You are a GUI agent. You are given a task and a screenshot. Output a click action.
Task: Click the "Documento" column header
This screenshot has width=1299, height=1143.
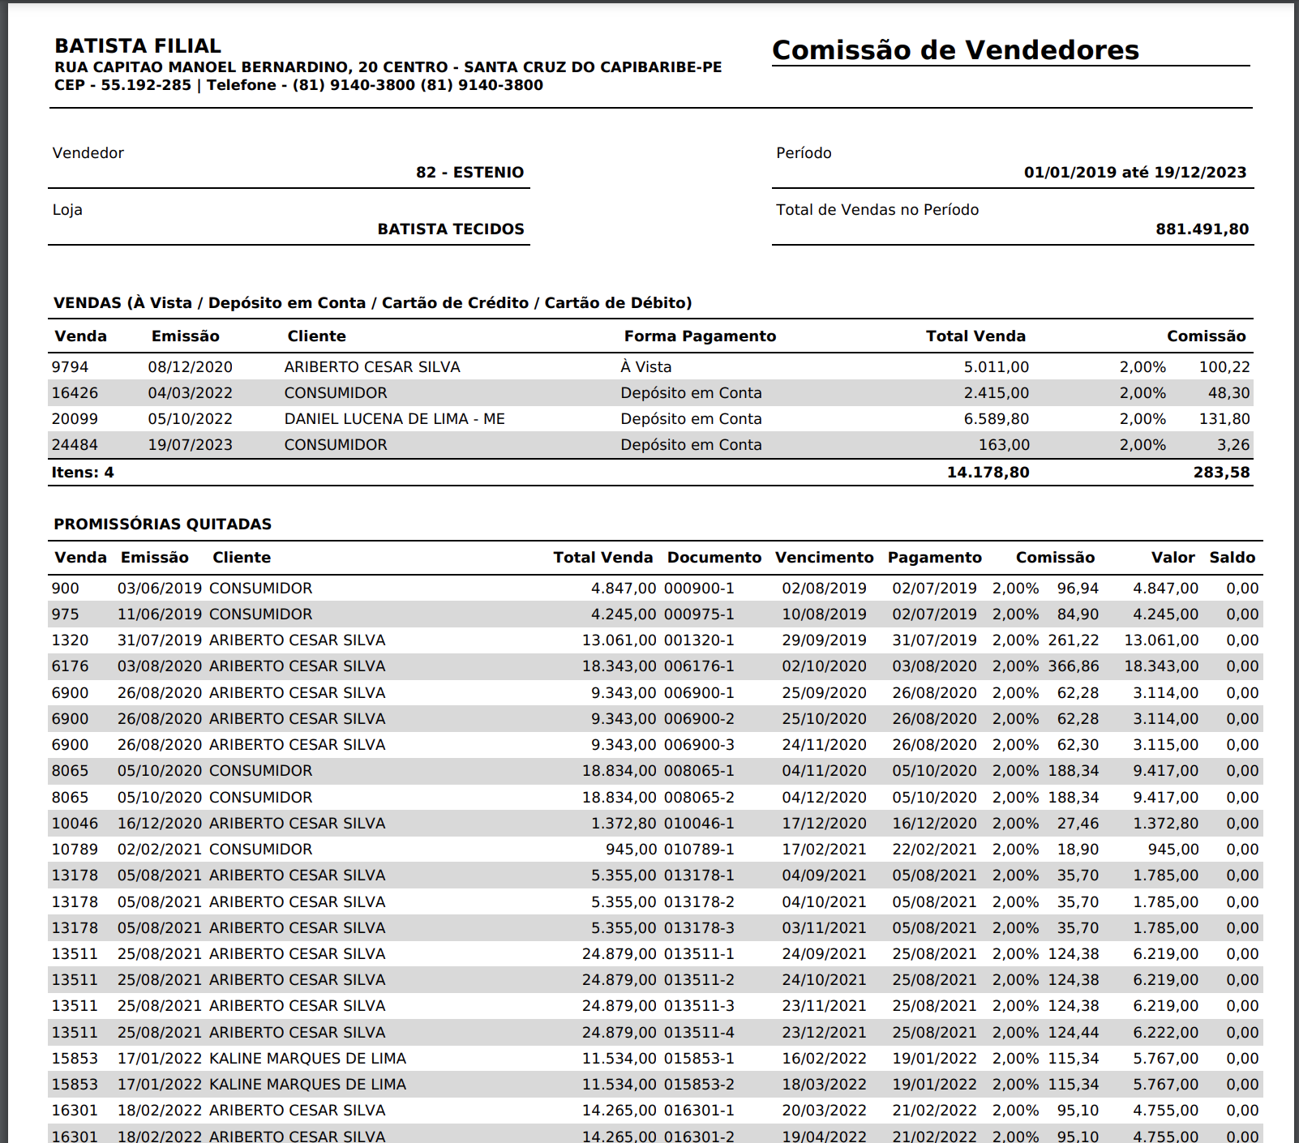point(714,558)
